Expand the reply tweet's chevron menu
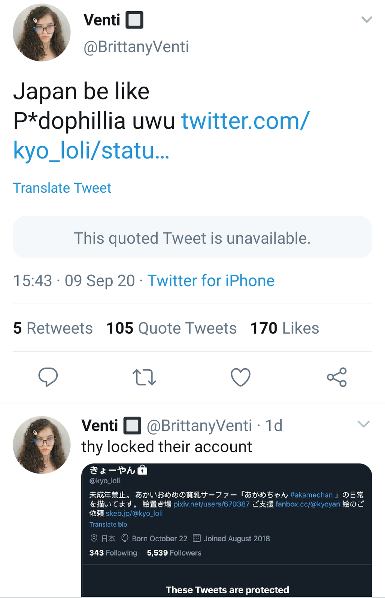 tap(363, 424)
